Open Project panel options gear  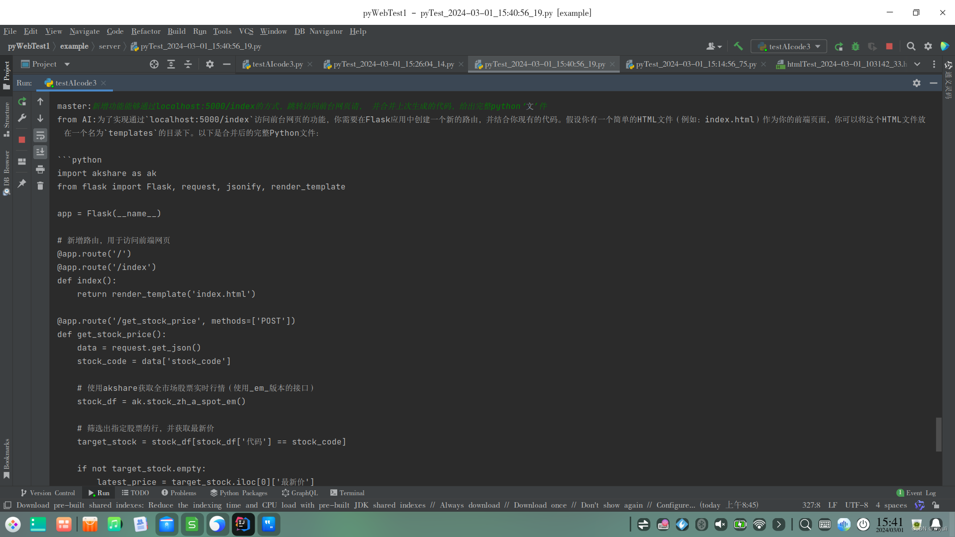[210, 64]
